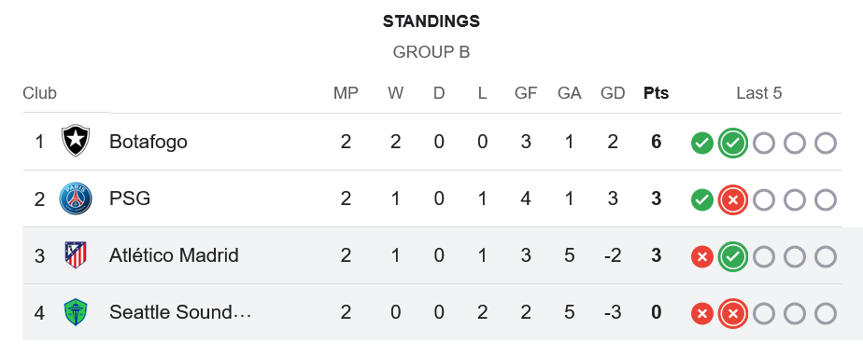Click Seattle Sounders' highlighted second loss icon
863x356 pixels.
(x=732, y=314)
